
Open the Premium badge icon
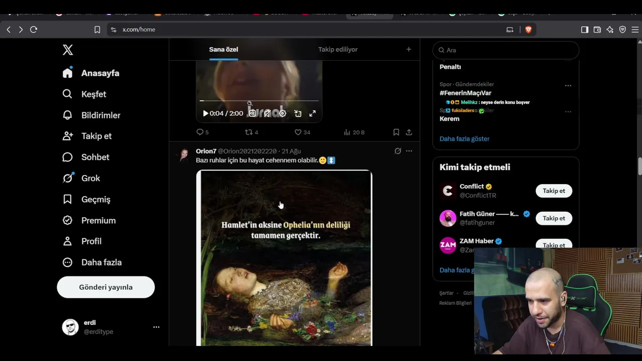(x=68, y=220)
